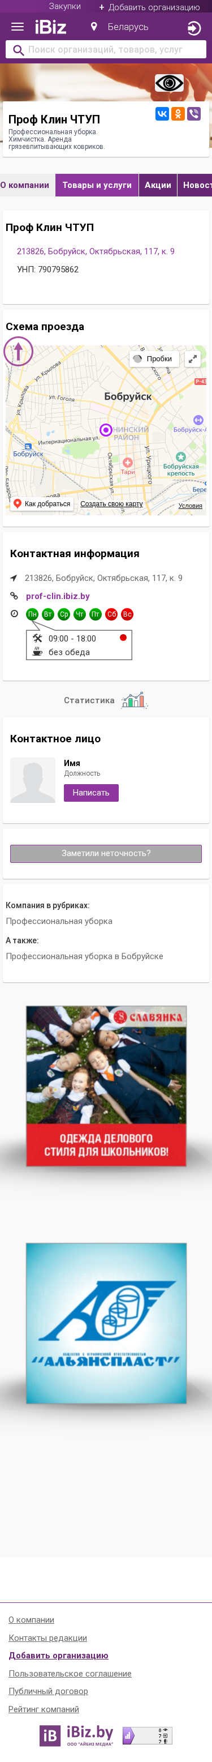Expand the map to fullscreen
Screen dimensions: 212x1762
pyautogui.click(x=193, y=358)
